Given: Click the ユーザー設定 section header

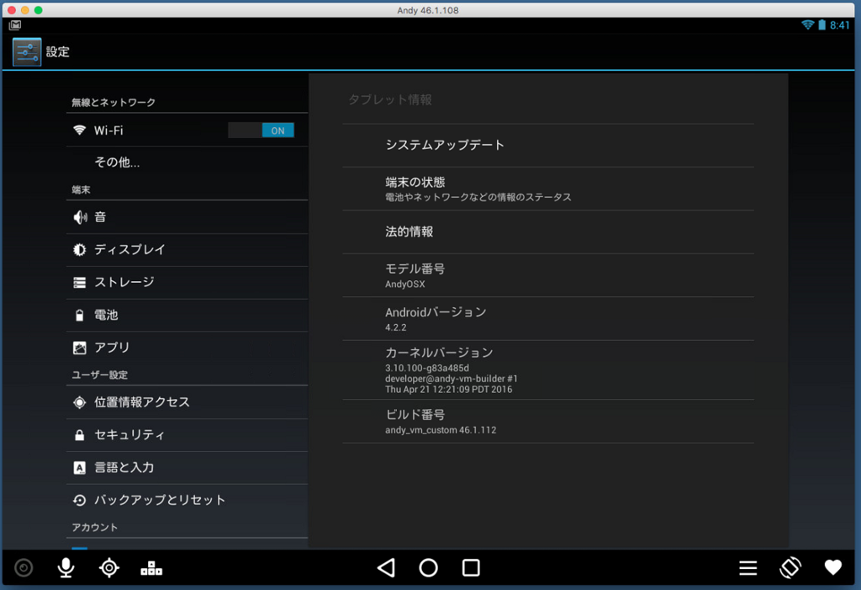Looking at the screenshot, I should tap(100, 375).
